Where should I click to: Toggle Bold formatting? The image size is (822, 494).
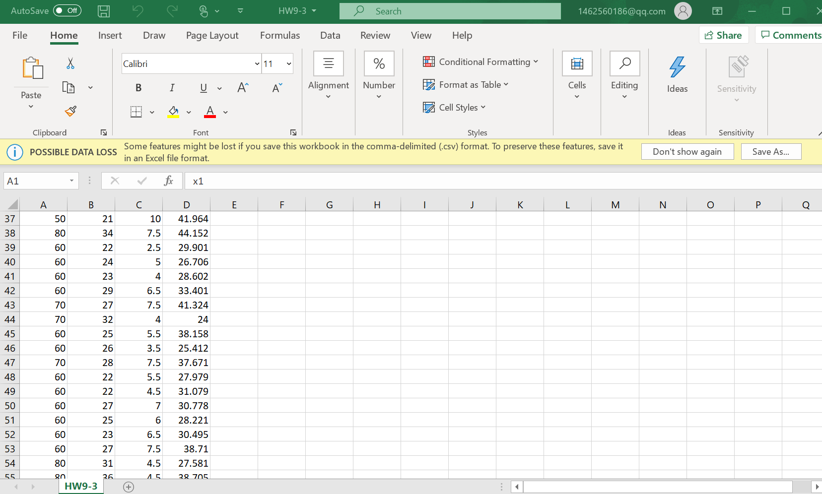pos(138,88)
